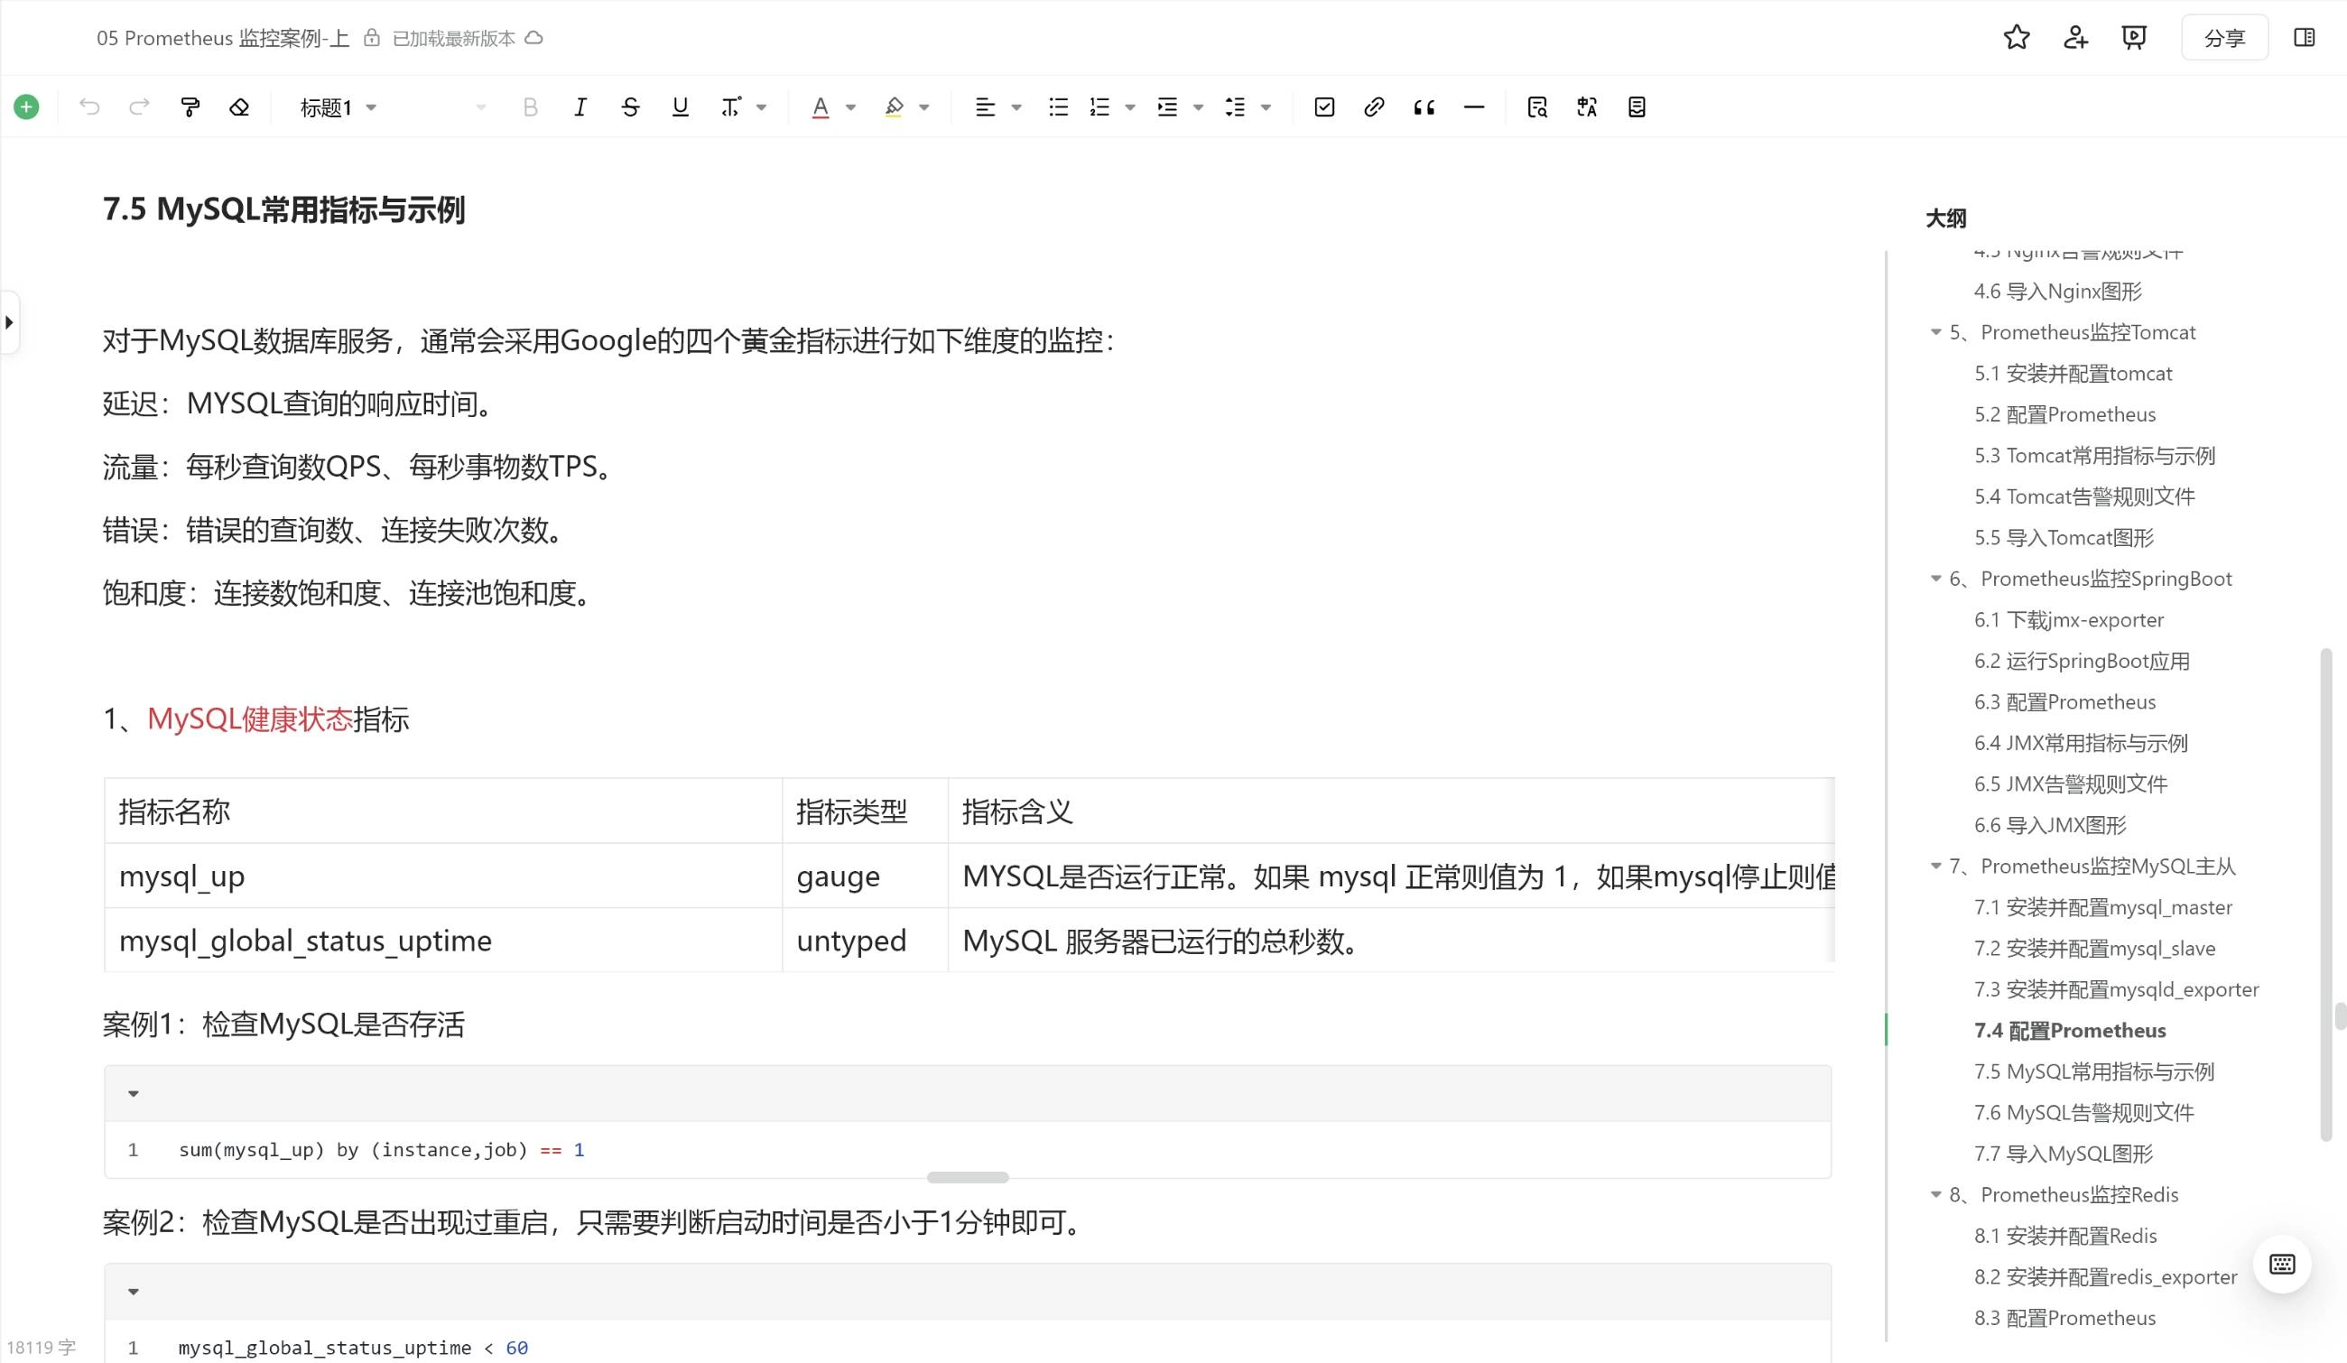Screen dimensions: 2347x1363
Task: Open find and replace
Action: click(x=1536, y=107)
